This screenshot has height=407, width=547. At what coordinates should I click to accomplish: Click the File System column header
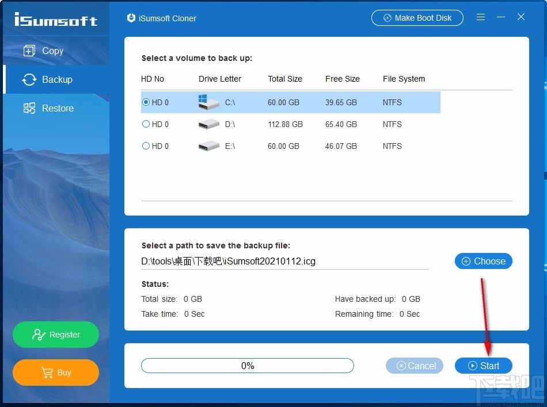coord(404,79)
